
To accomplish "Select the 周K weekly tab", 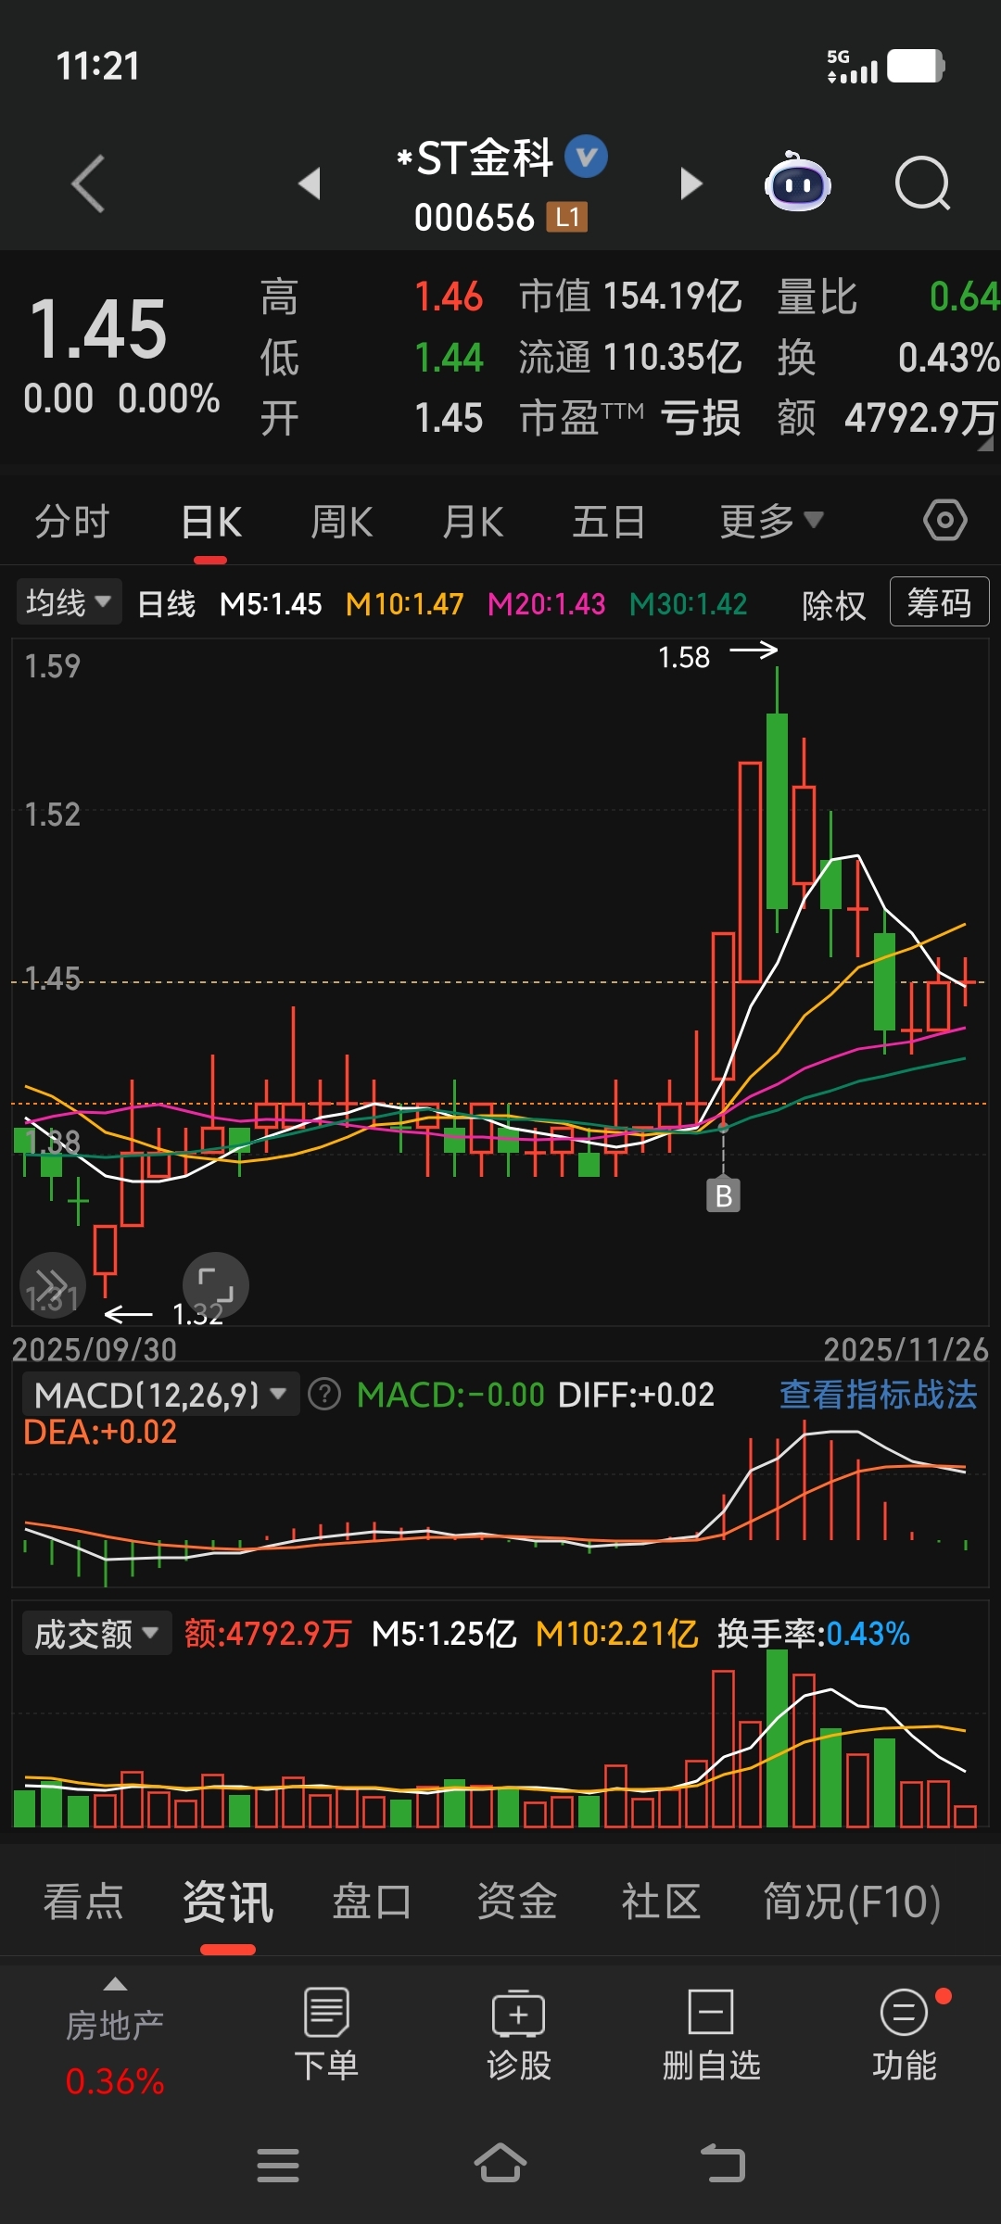I will pos(341,522).
